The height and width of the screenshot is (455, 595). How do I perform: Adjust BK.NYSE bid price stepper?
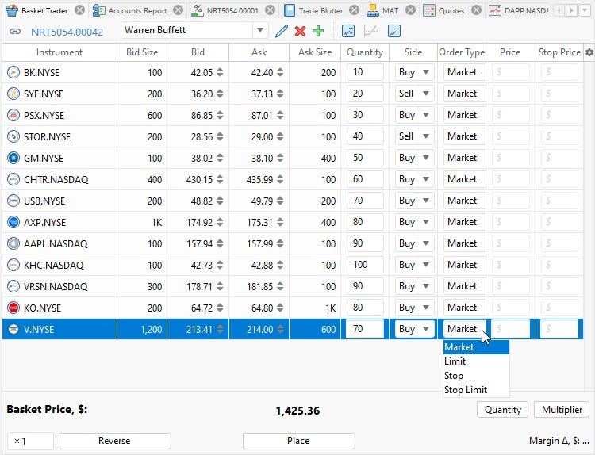click(220, 72)
